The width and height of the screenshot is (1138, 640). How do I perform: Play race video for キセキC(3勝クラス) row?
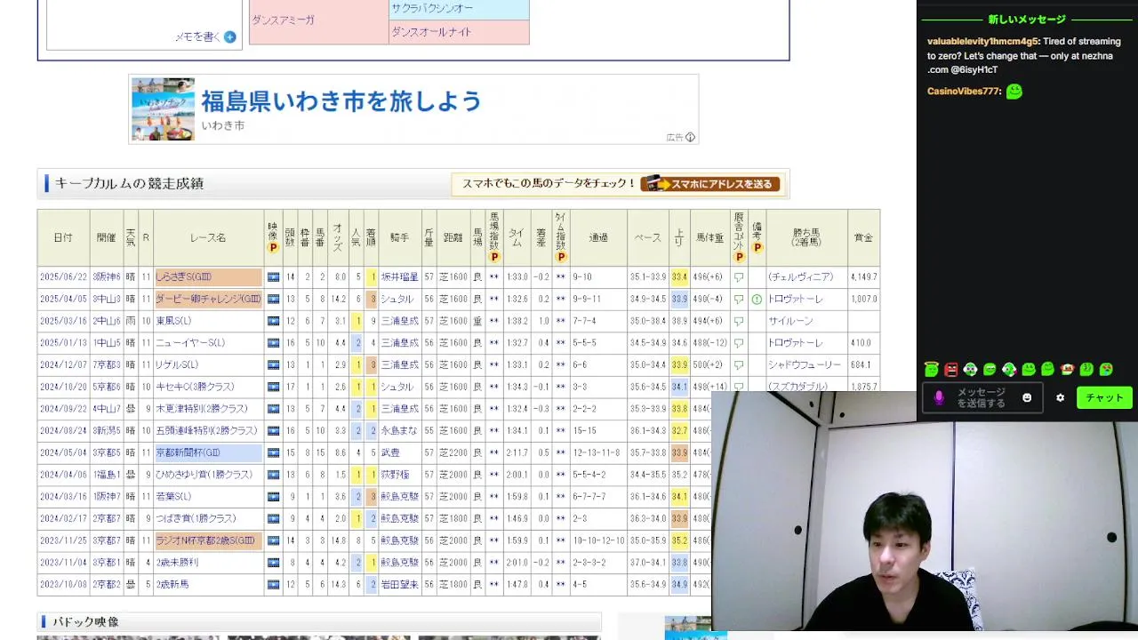(273, 387)
